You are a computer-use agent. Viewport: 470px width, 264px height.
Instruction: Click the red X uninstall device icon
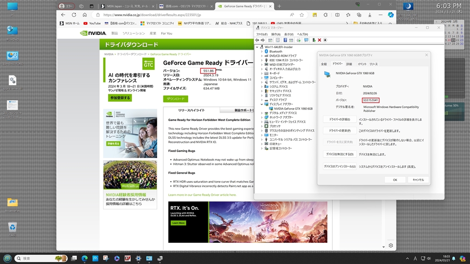pyautogui.click(x=319, y=40)
